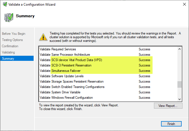Select the Validating step in sidebar
Screen dimensions: 189x131
(x=8, y=52)
